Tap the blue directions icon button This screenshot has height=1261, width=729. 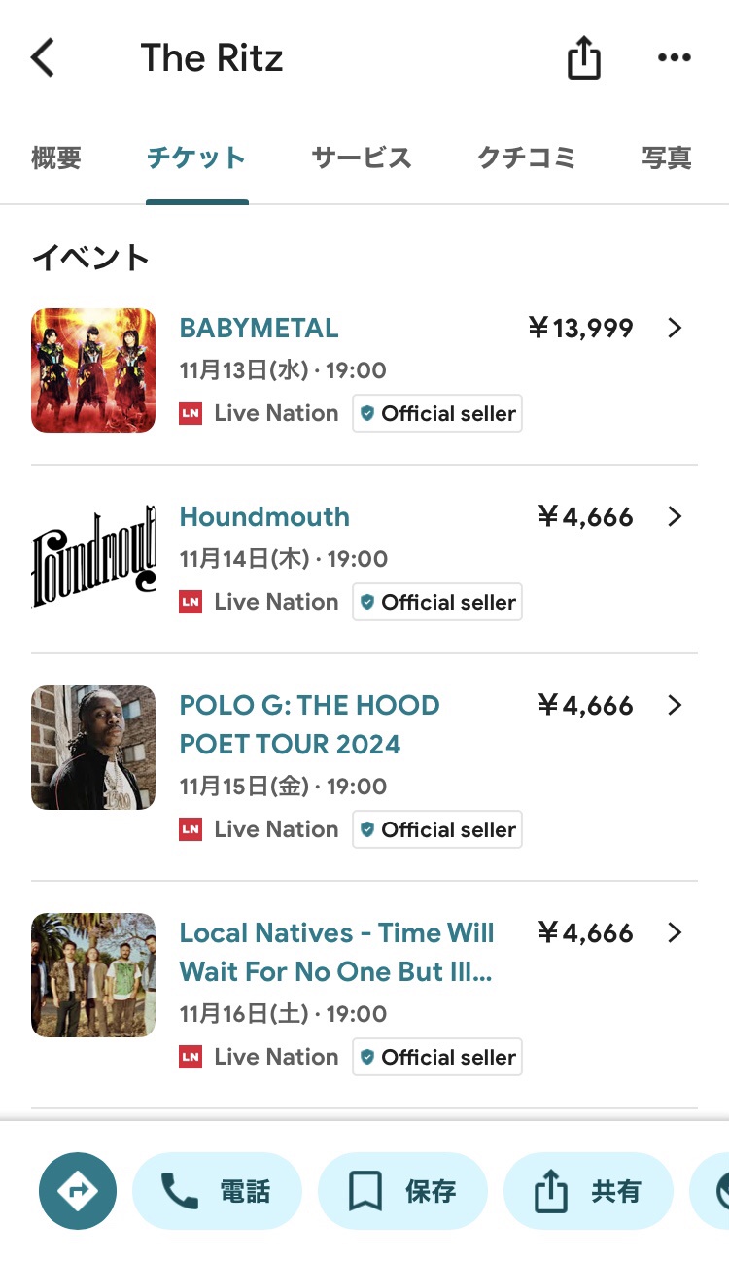pyautogui.click(x=78, y=1191)
